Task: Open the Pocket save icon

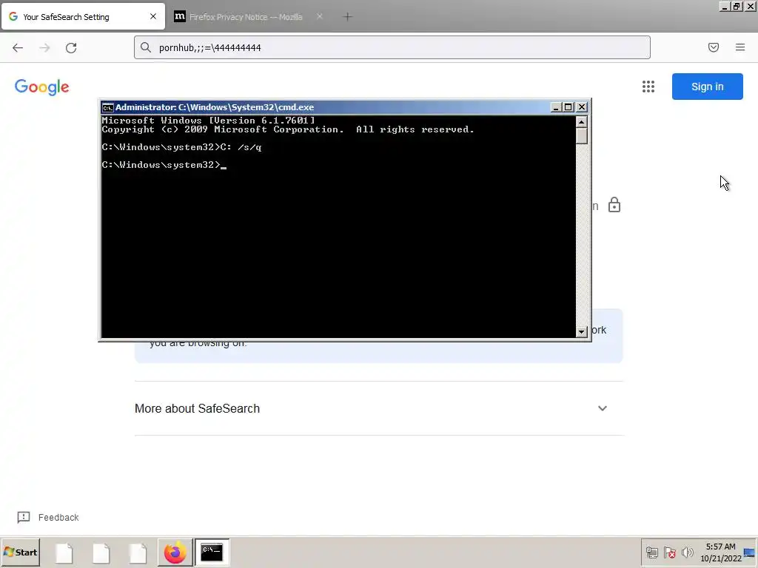Action: point(714,47)
